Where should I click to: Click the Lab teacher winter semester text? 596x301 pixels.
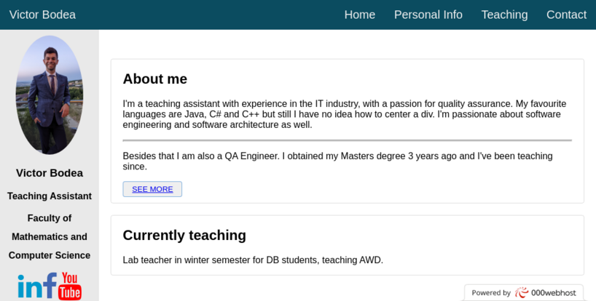[253, 260]
